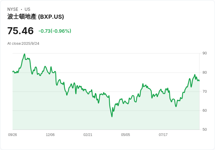Select the 12/06 date on the time axis
The width and height of the screenshot is (215, 150).
[50, 135]
